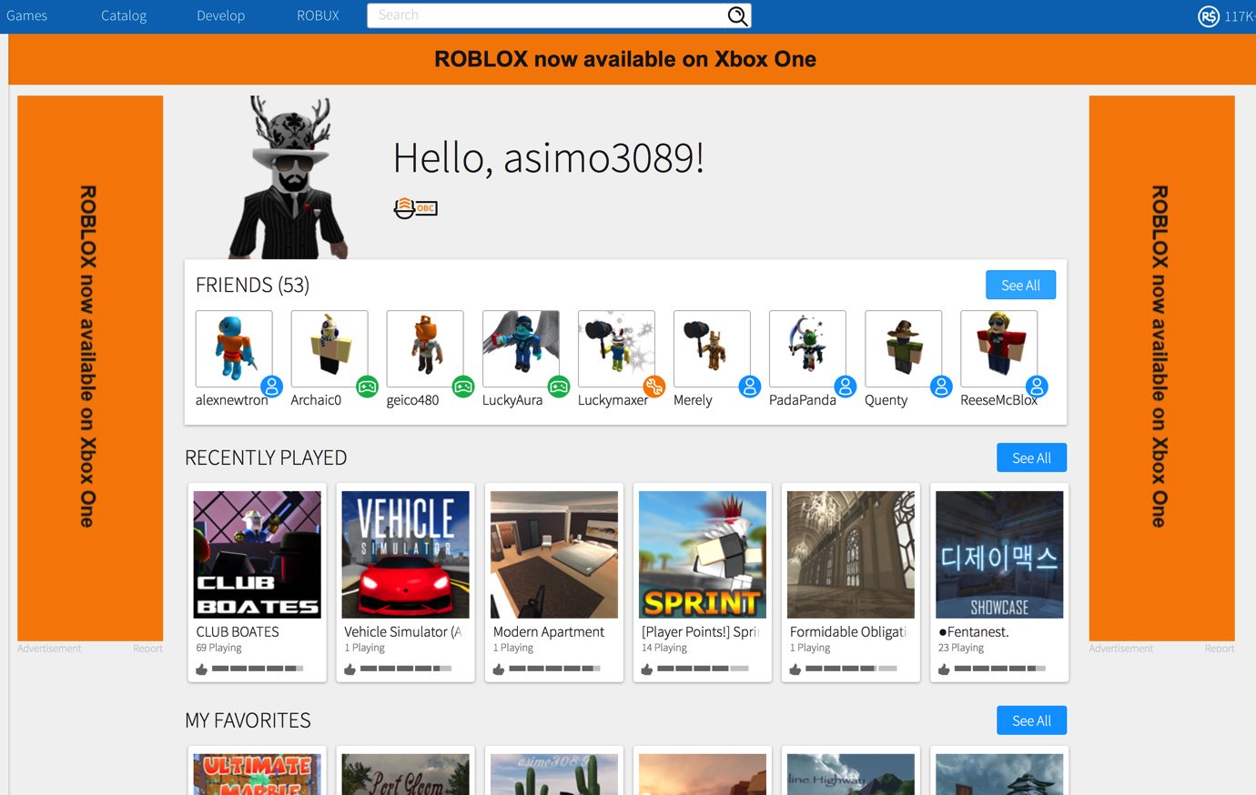Open Quenty's friend avatar
The width and height of the screenshot is (1256, 795).
(x=903, y=349)
